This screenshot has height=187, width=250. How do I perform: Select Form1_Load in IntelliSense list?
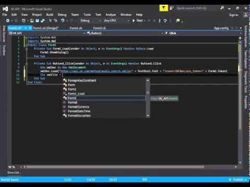[104, 94]
